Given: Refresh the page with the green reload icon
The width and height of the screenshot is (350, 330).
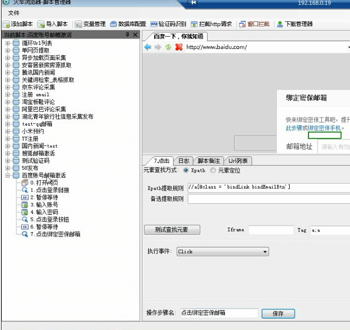Looking at the screenshot, I should 168,47.
